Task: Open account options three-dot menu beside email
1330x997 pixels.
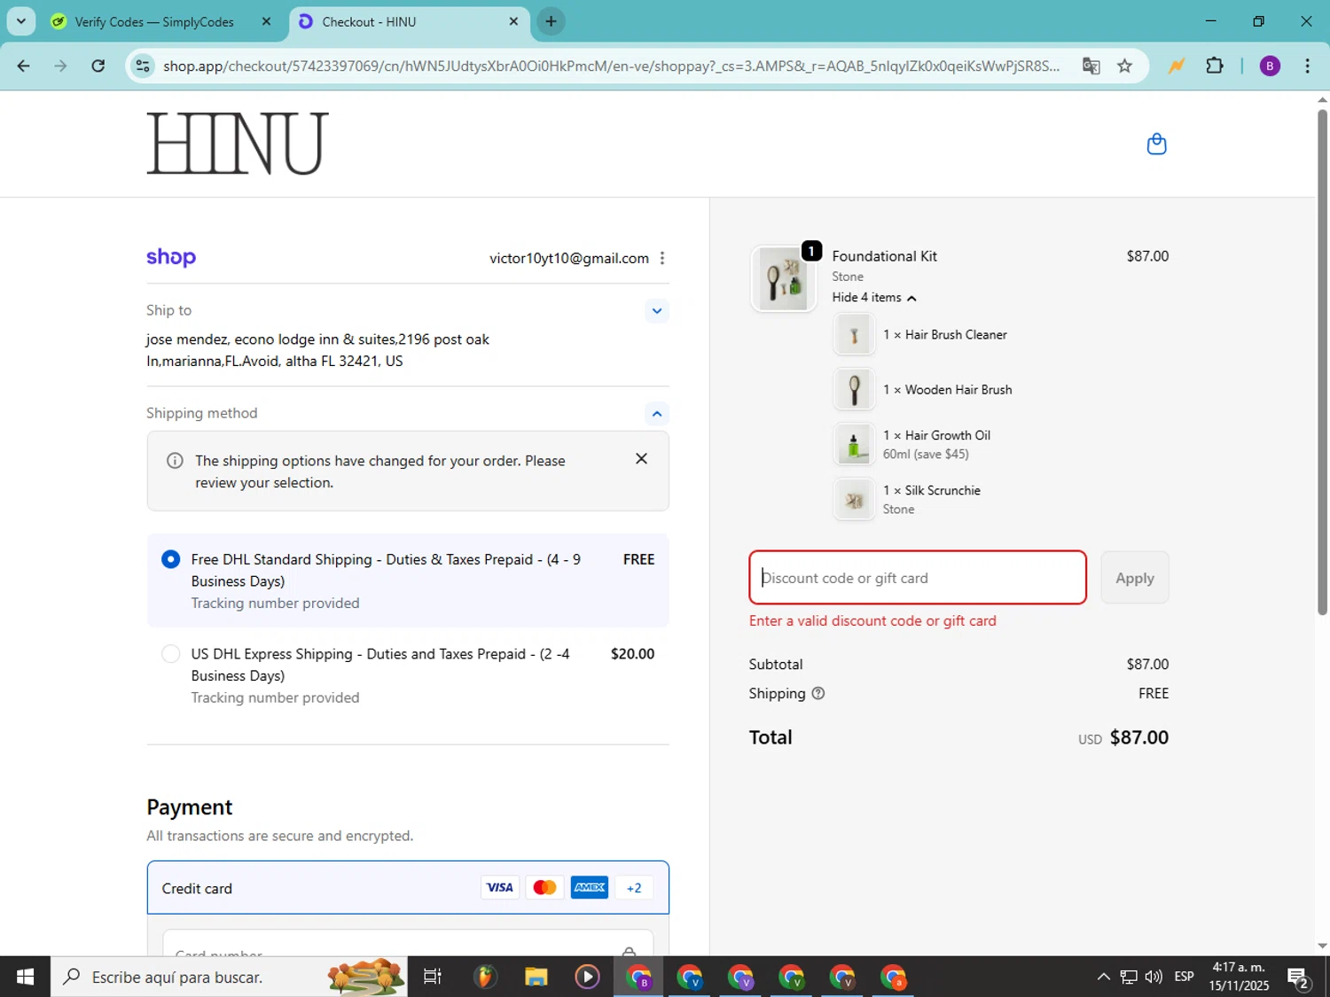Action: click(x=662, y=258)
